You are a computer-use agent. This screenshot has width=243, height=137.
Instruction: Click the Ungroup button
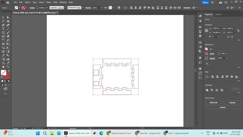[232, 103]
